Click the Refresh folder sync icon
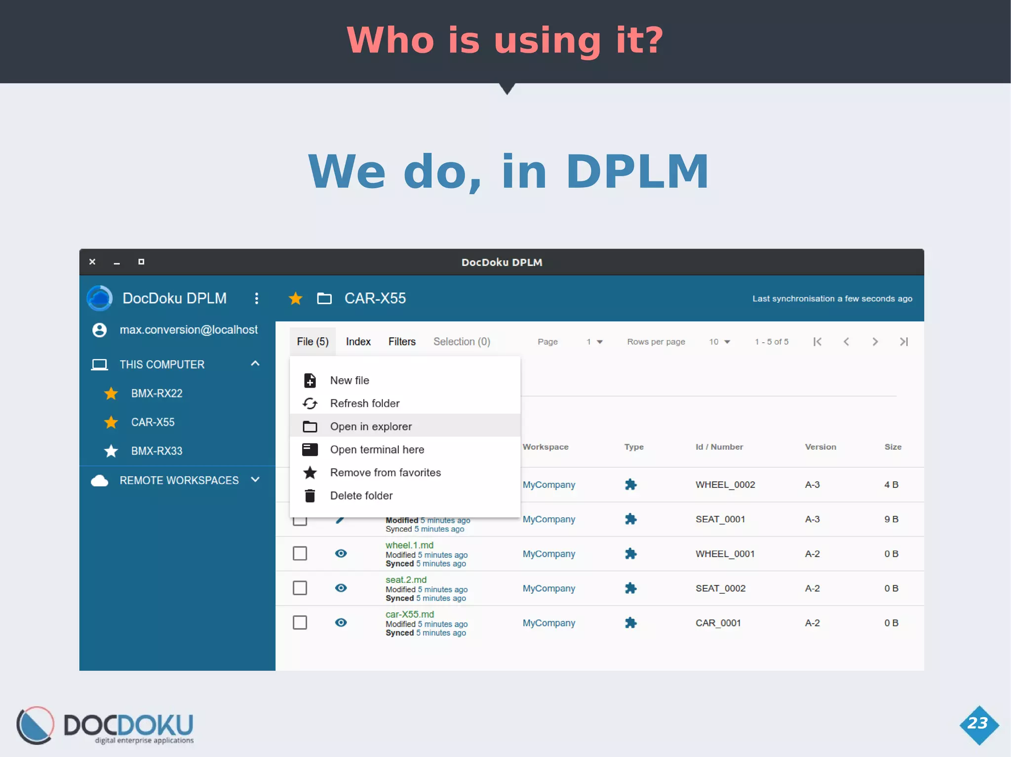Screen dimensions: 1011x757 tap(310, 403)
